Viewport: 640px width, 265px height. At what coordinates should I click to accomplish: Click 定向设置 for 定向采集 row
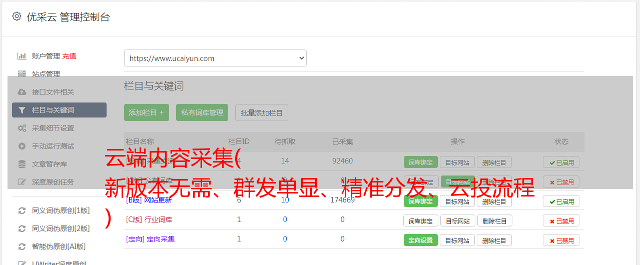[x=421, y=240]
